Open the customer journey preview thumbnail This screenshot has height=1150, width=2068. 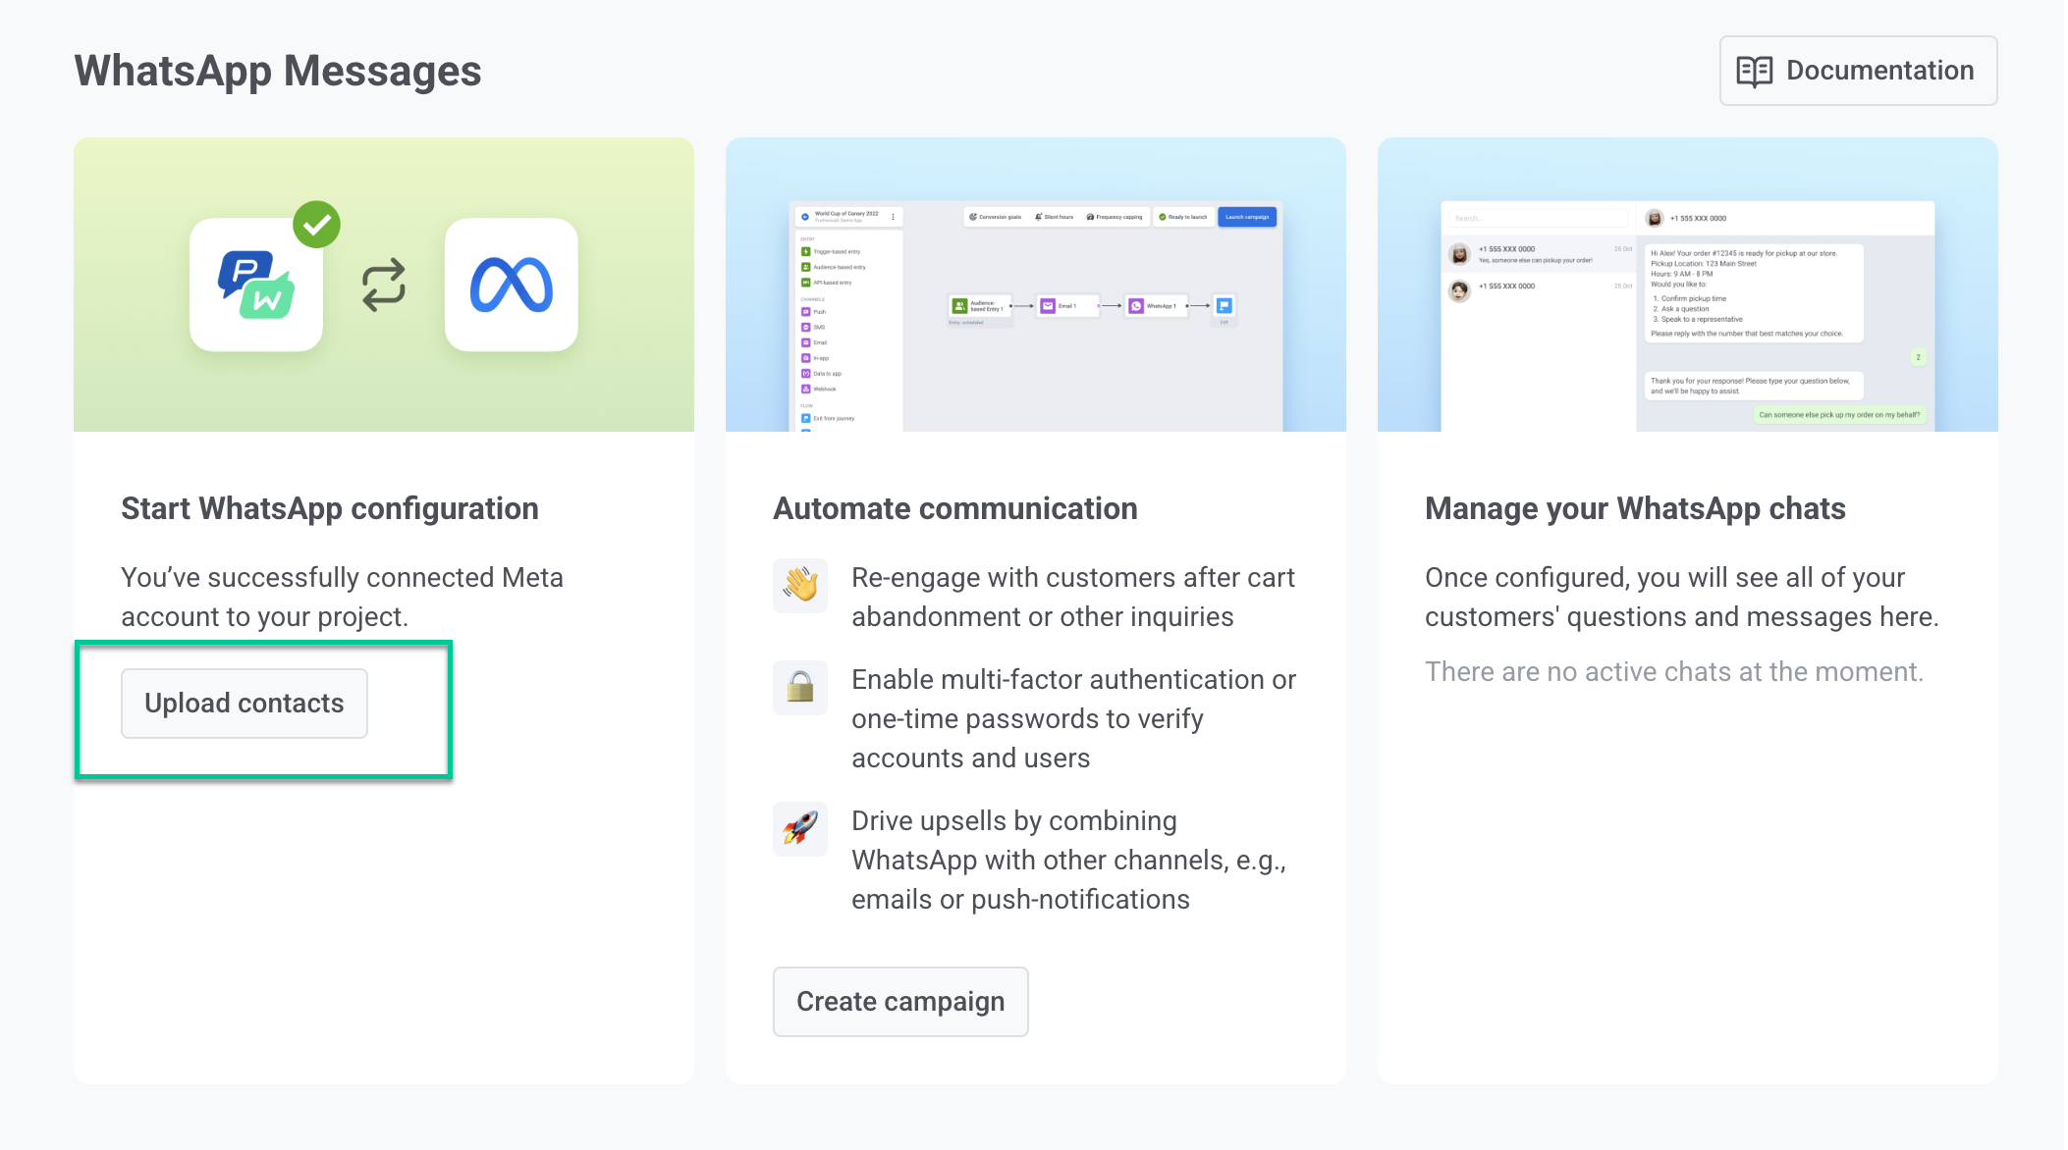click(x=1035, y=314)
